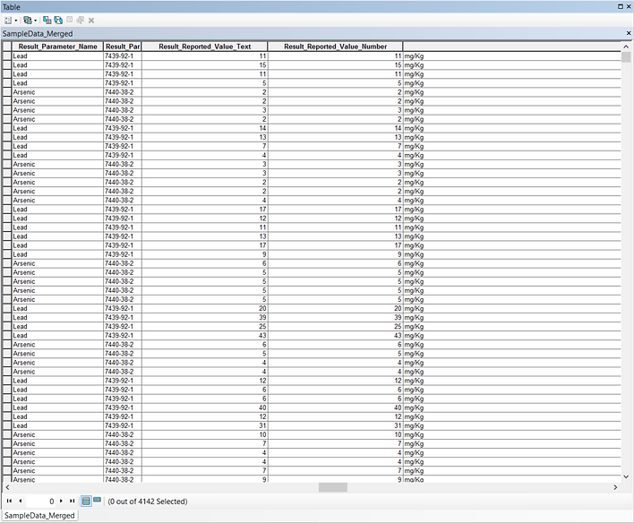This screenshot has width=634, height=523.
Task: Click the 7439-92-1 cell in Lead 31 row
Action: 123,425
